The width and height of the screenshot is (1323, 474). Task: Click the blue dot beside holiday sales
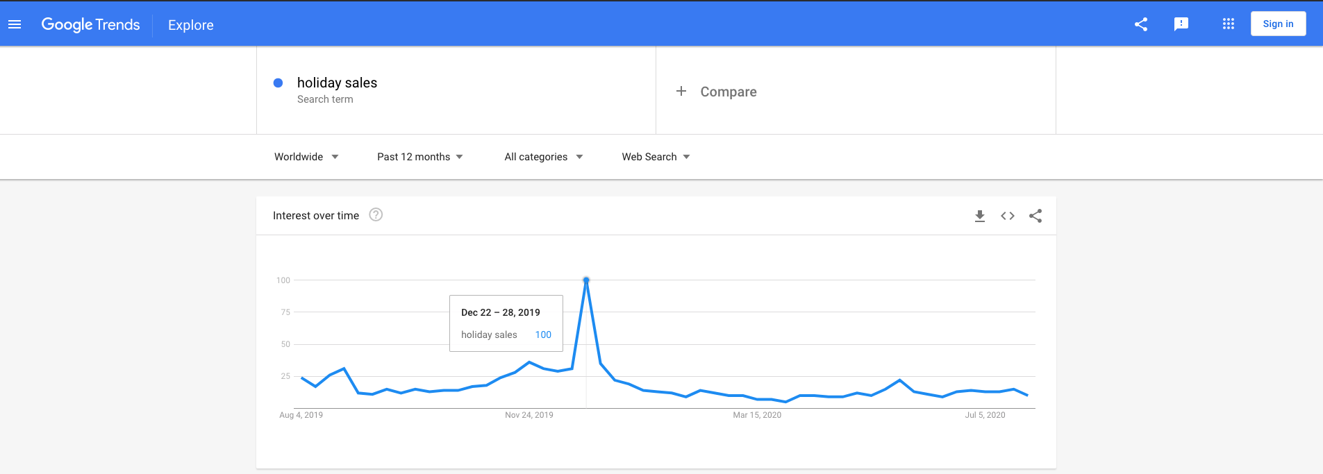click(x=278, y=83)
